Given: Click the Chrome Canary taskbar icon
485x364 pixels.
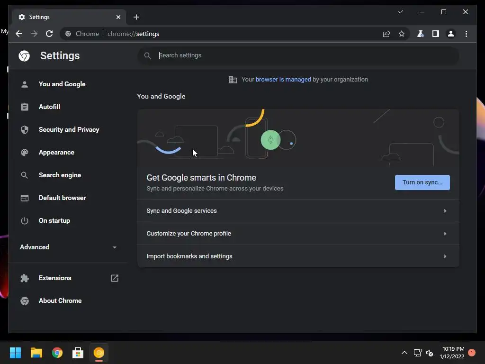Looking at the screenshot, I should (99, 353).
